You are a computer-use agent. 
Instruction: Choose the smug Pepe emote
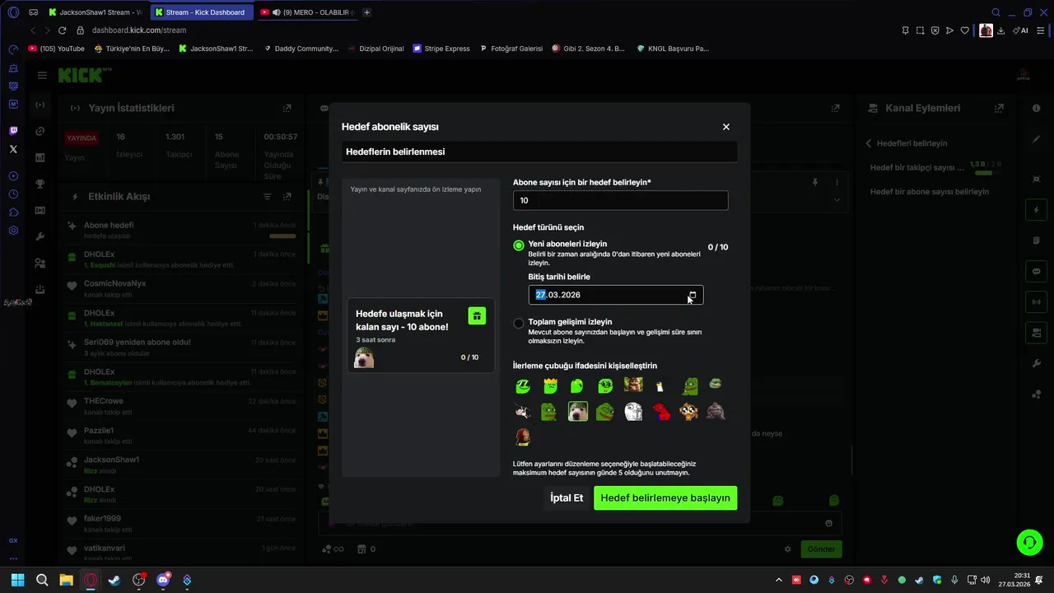tap(605, 411)
